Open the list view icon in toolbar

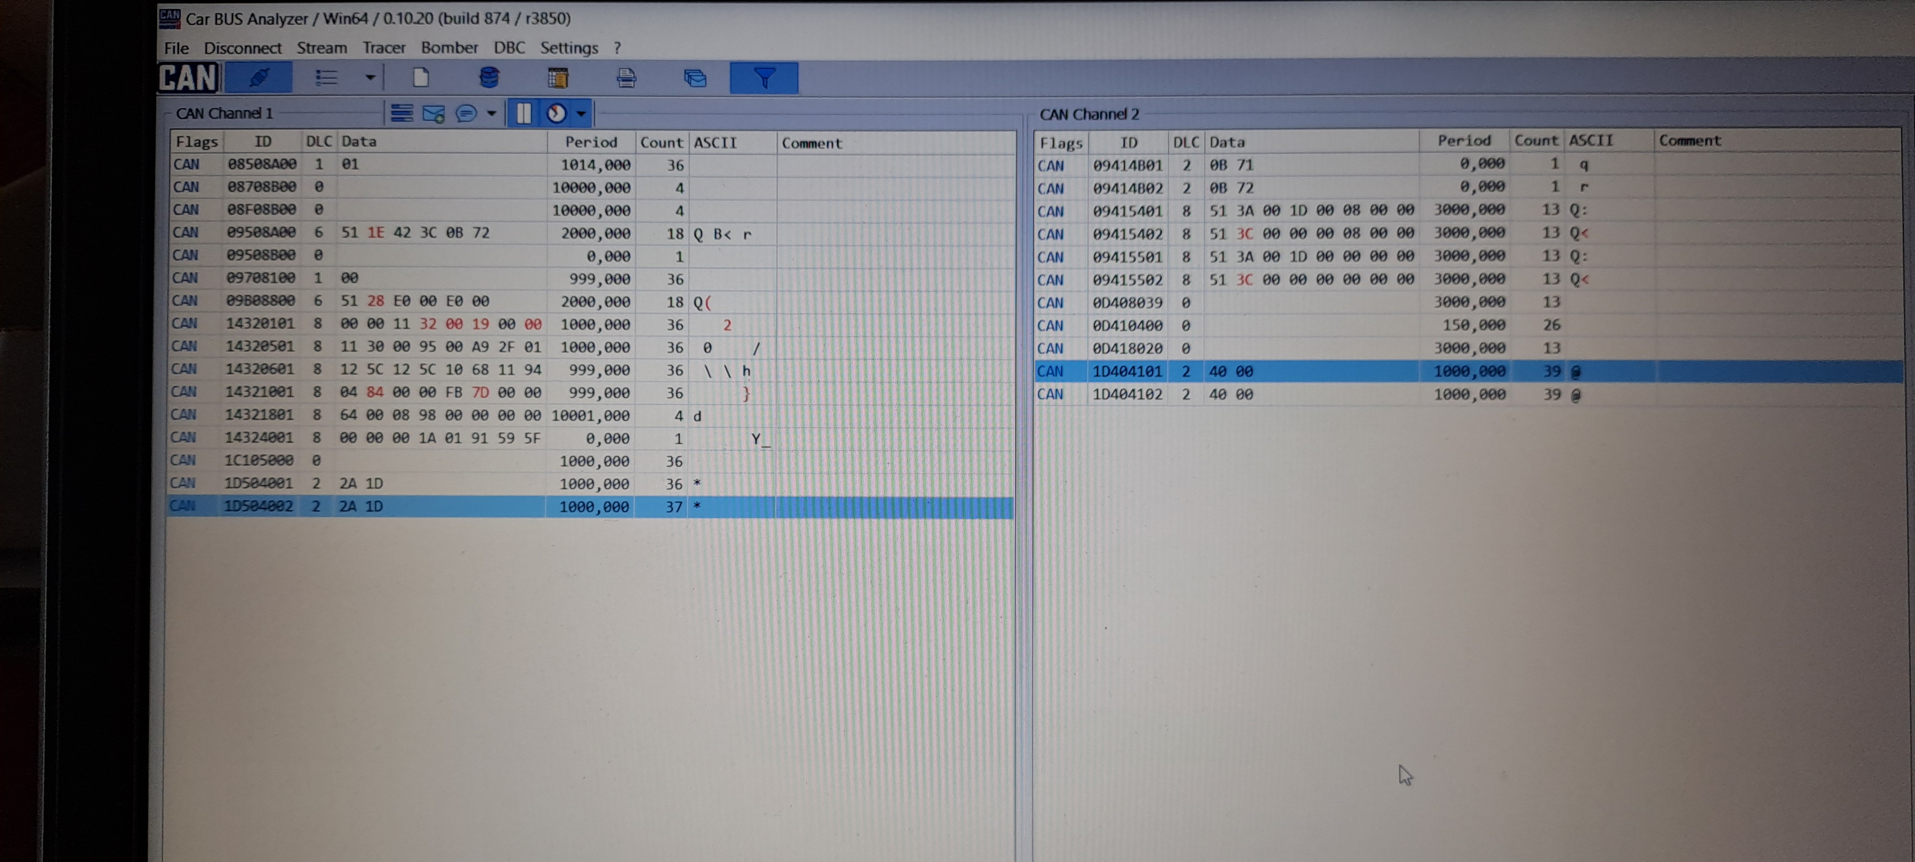point(327,78)
